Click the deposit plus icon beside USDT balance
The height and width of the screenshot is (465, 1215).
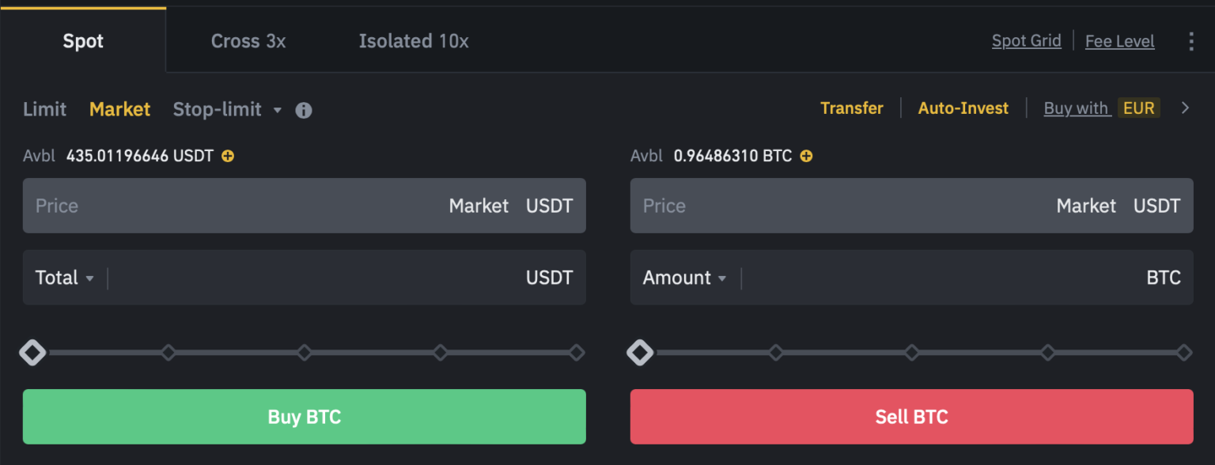pyautogui.click(x=227, y=156)
